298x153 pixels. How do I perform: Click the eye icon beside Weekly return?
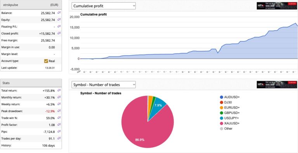click(59, 104)
